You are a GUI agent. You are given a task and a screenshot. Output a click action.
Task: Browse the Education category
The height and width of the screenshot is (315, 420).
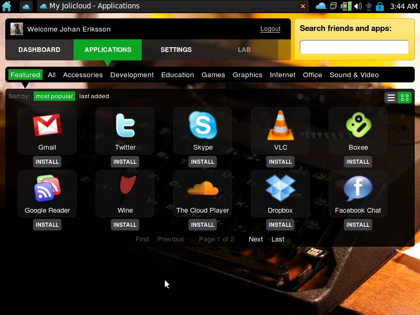[x=177, y=75]
